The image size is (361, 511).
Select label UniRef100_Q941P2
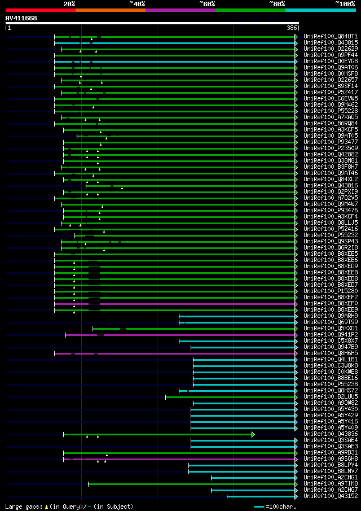[331, 335]
